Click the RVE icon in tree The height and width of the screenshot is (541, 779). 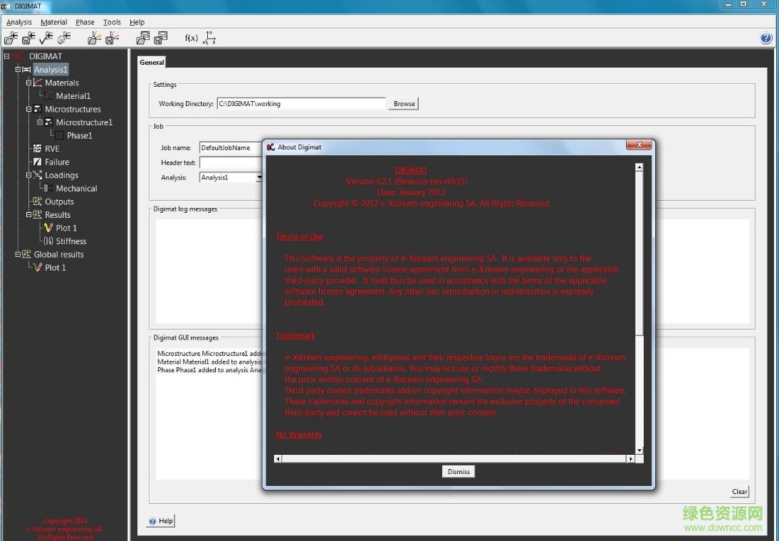pos(37,148)
